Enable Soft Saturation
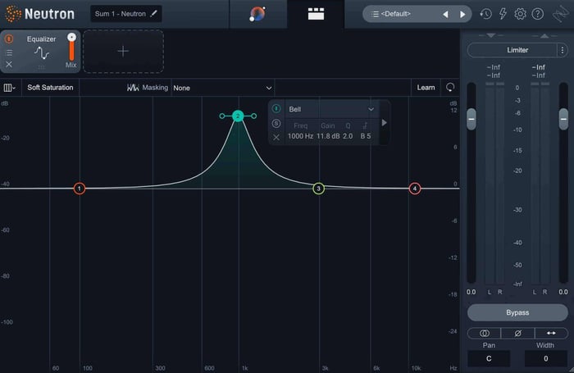The image size is (574, 373). 50,88
